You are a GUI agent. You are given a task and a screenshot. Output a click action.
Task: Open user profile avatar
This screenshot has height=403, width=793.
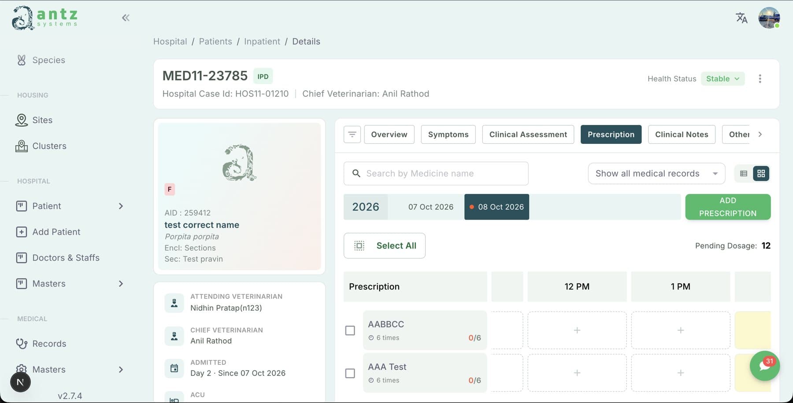pyautogui.click(x=769, y=18)
